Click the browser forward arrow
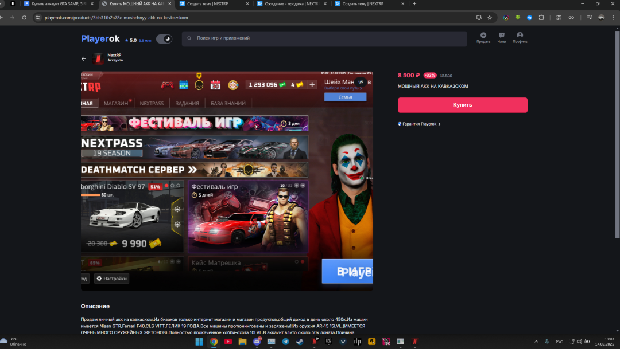 12,18
